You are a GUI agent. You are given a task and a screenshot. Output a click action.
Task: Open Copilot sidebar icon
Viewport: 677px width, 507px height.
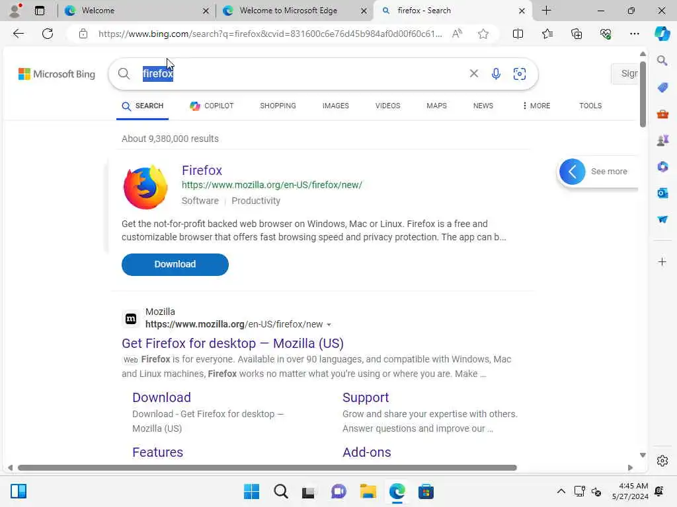662,34
